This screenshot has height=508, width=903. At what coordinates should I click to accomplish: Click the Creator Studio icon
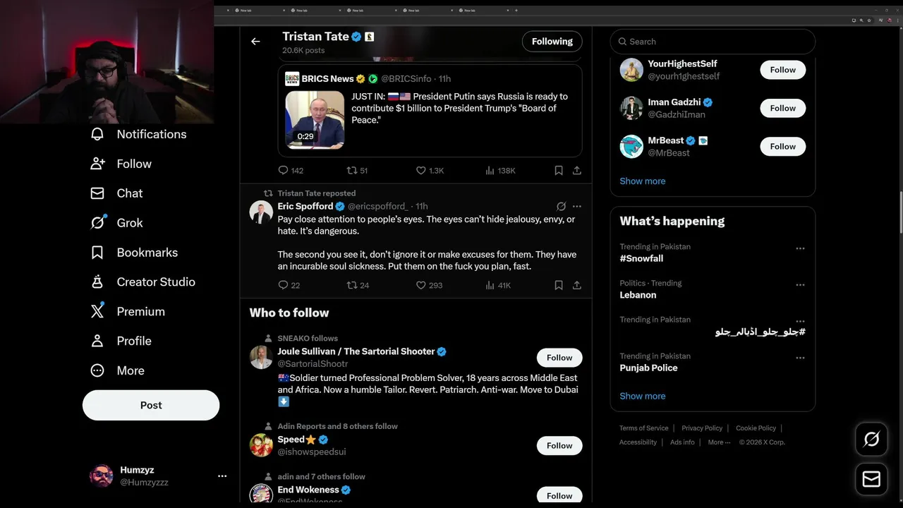pos(97,282)
